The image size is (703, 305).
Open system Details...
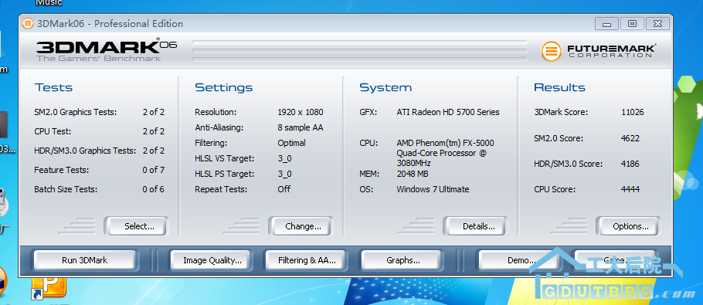click(475, 226)
